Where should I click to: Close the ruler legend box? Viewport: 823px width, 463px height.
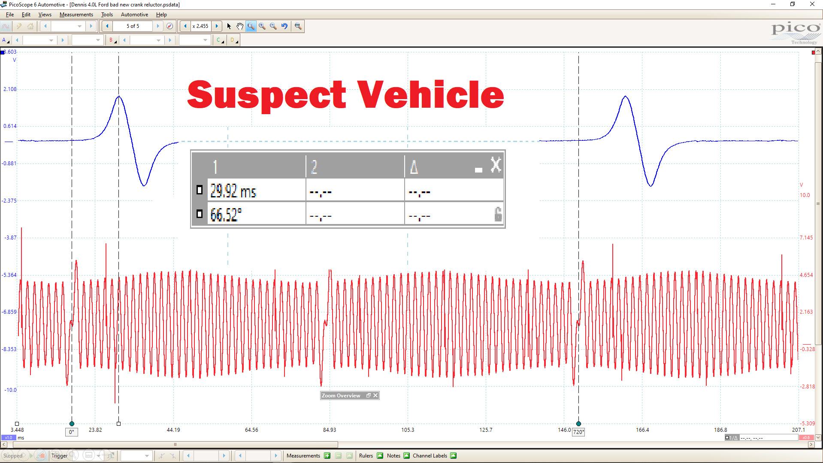[x=496, y=165]
